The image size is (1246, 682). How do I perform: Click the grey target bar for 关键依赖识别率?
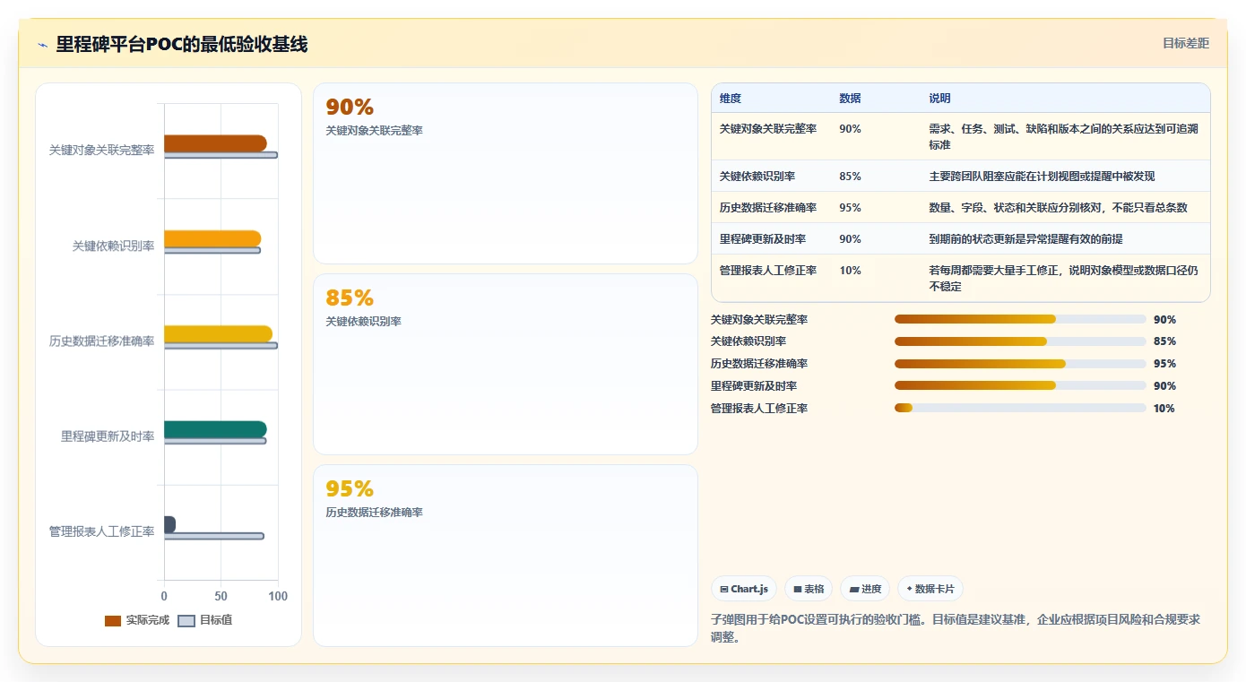pyautogui.click(x=212, y=250)
